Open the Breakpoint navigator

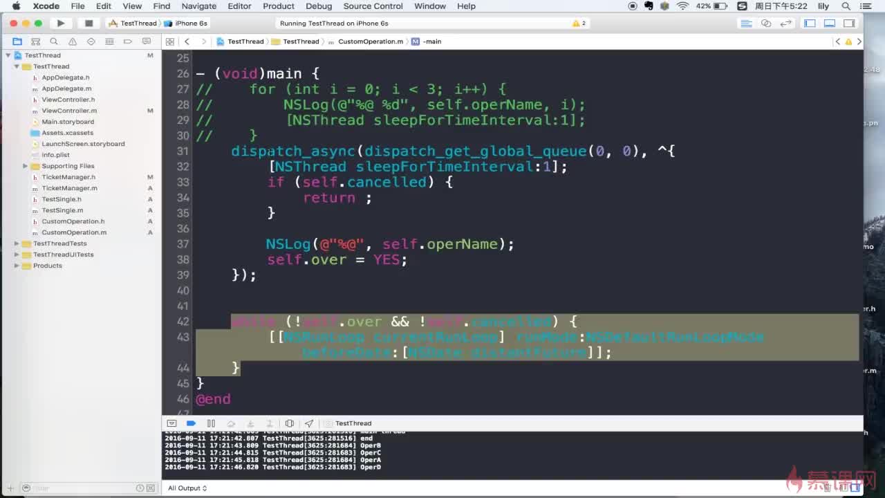click(x=128, y=41)
